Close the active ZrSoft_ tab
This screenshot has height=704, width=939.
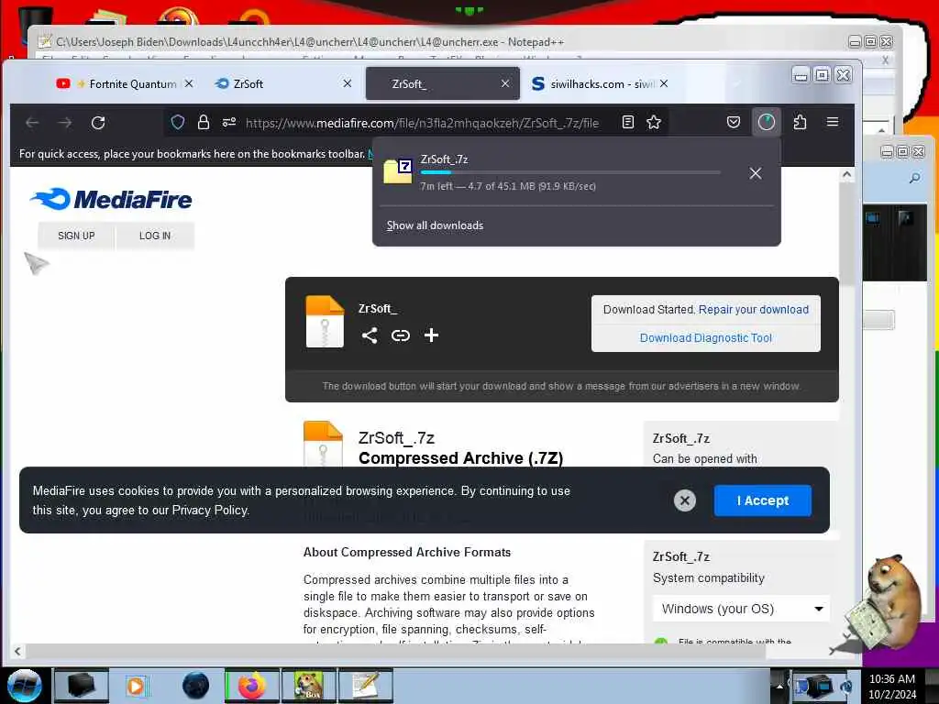click(505, 83)
